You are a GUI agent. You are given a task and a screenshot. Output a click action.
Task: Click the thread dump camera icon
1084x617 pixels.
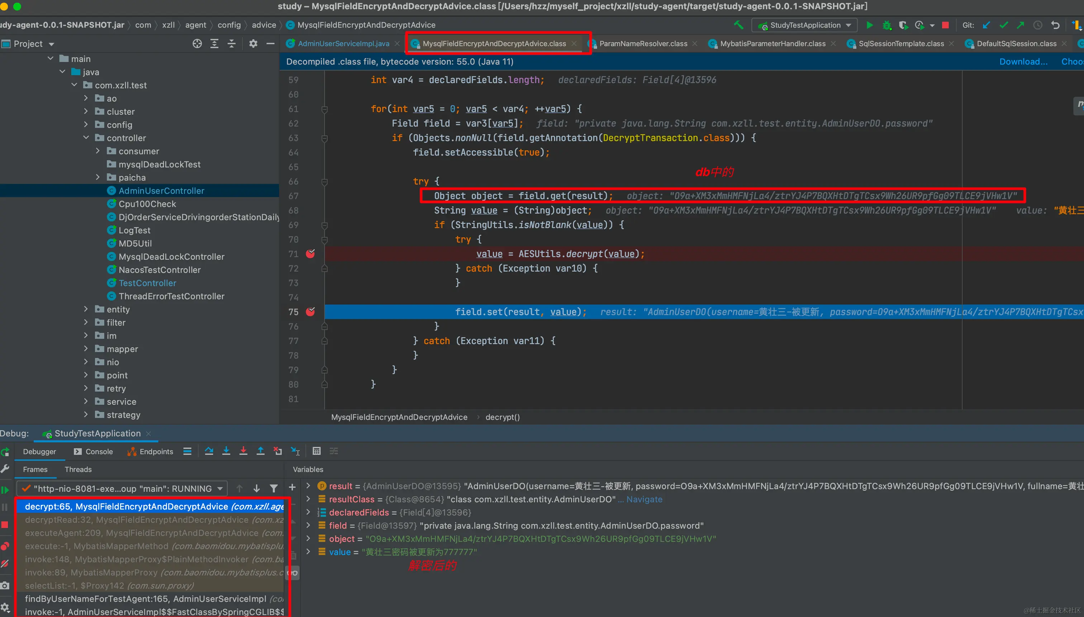[x=5, y=585]
